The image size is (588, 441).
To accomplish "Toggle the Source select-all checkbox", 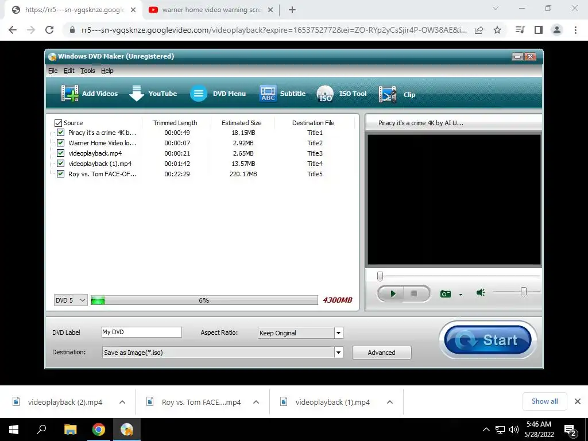I will click(58, 123).
